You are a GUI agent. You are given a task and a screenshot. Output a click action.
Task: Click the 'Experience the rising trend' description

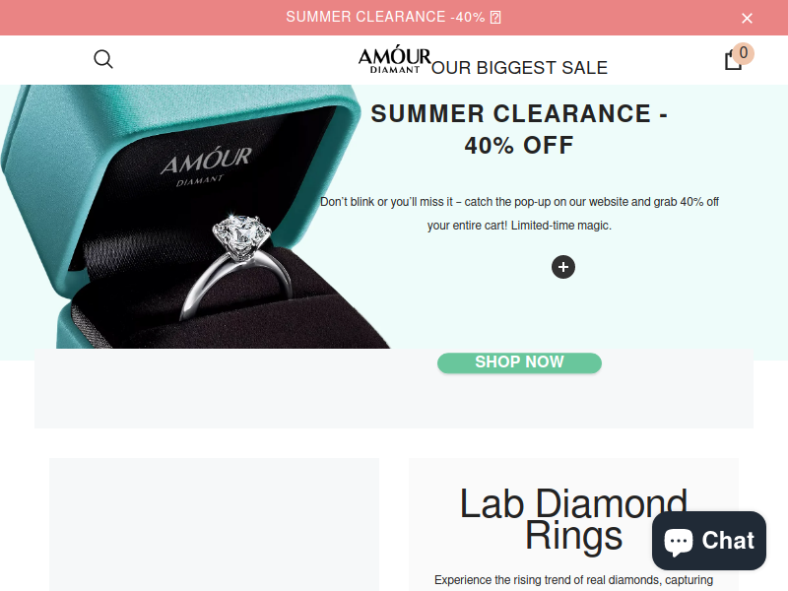point(573,580)
